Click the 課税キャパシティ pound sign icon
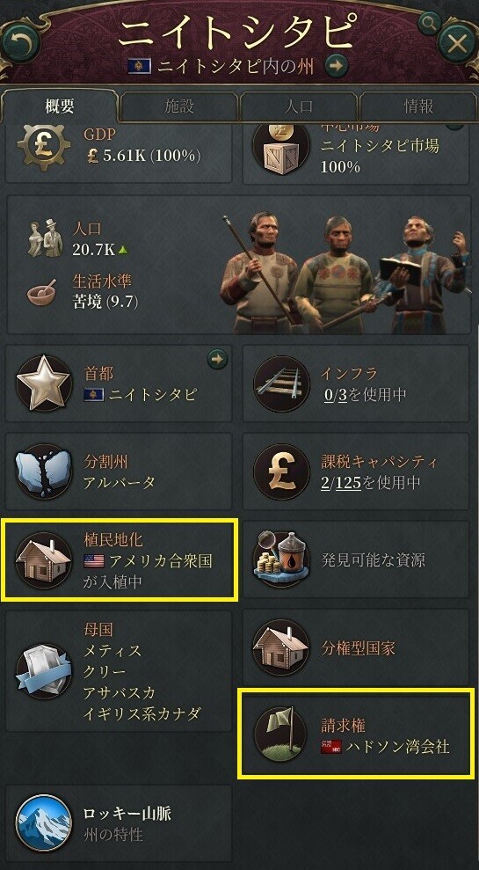Image resolution: width=479 pixels, height=870 pixels. tap(281, 472)
